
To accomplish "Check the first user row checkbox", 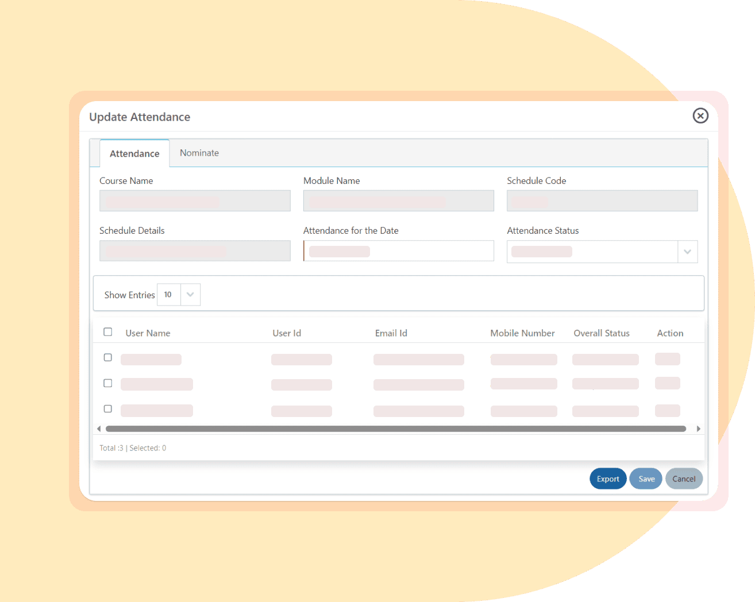I will coord(107,357).
